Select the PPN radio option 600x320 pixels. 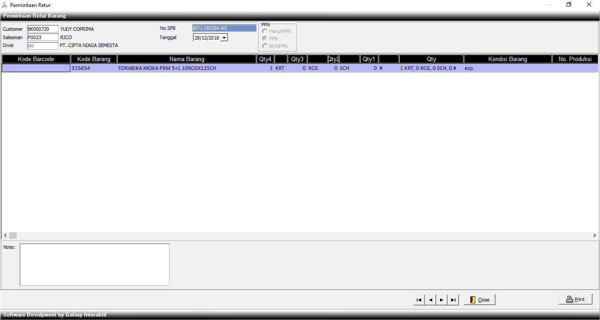coord(265,39)
